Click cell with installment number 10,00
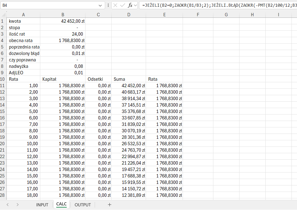 click(x=23, y=143)
